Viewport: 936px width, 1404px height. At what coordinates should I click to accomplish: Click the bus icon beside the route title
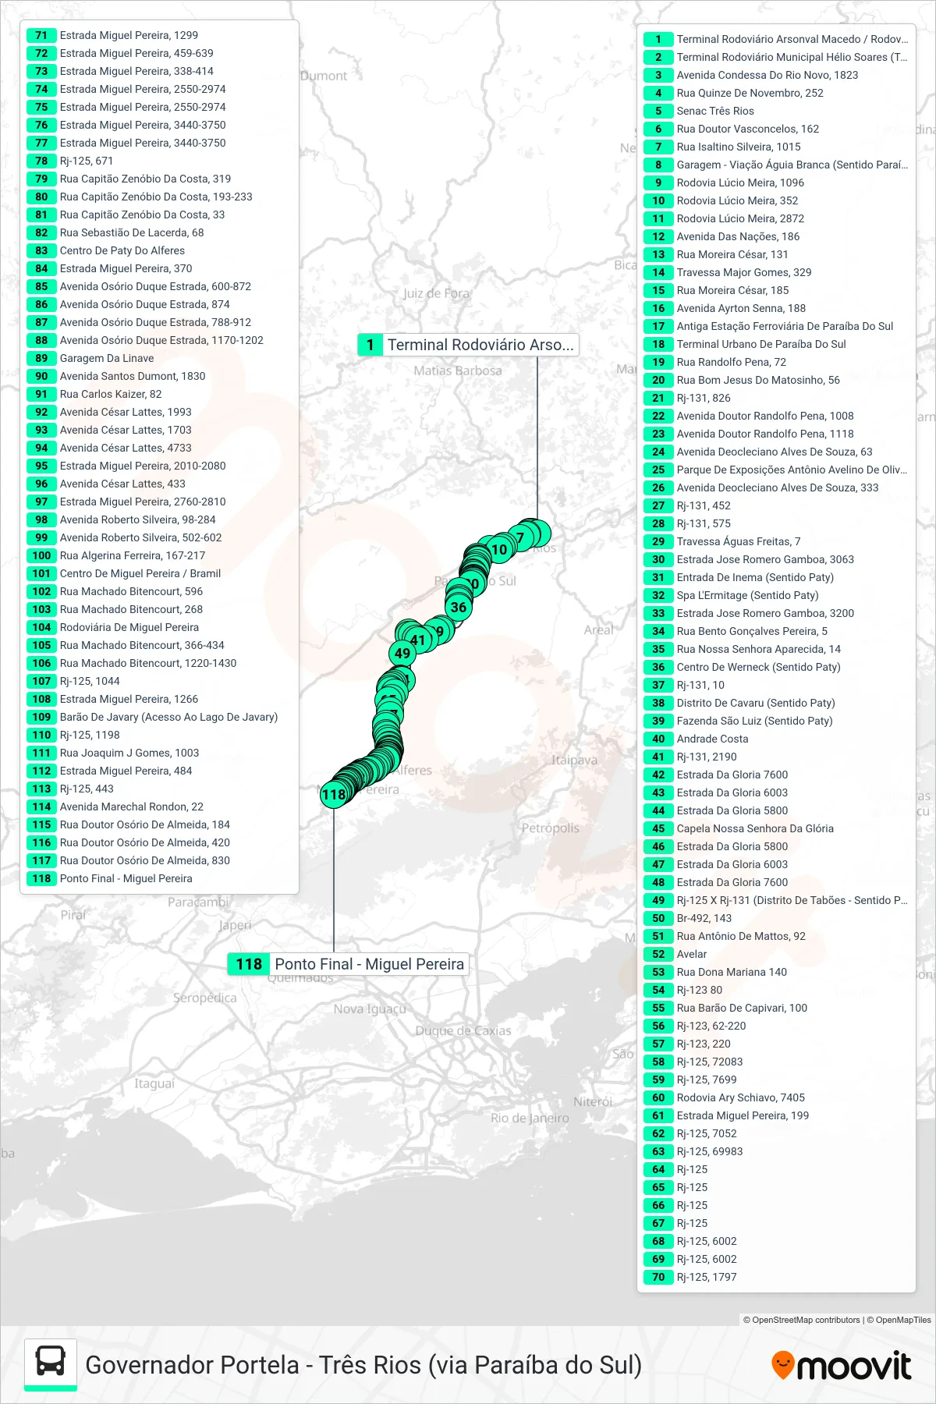[51, 1363]
